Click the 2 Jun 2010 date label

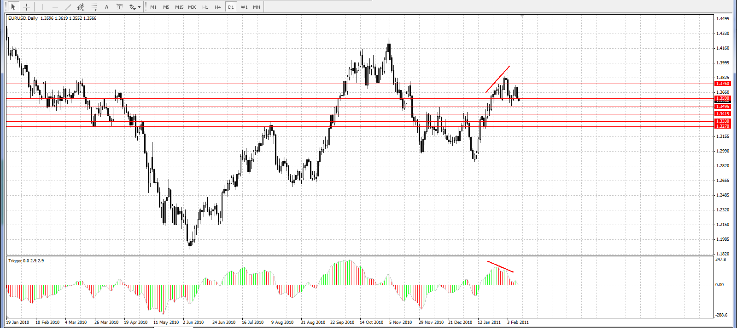tap(193, 322)
